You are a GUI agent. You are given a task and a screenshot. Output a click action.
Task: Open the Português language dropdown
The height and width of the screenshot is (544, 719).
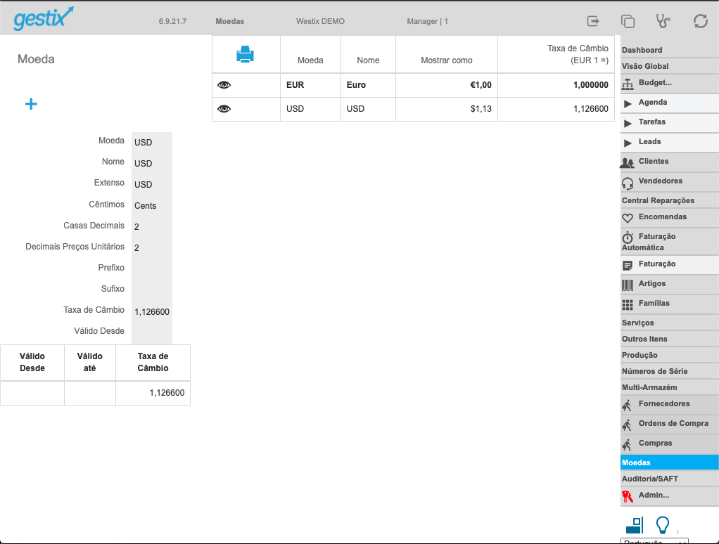(x=654, y=541)
